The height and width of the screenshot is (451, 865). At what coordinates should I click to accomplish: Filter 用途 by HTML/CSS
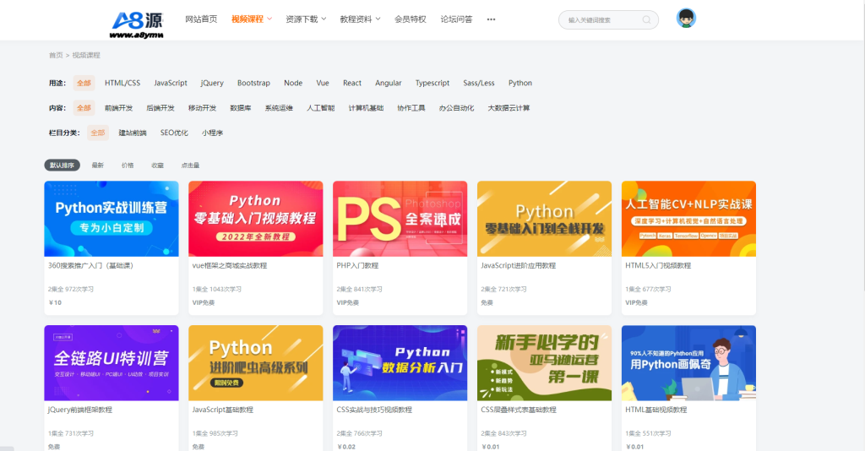click(x=122, y=84)
